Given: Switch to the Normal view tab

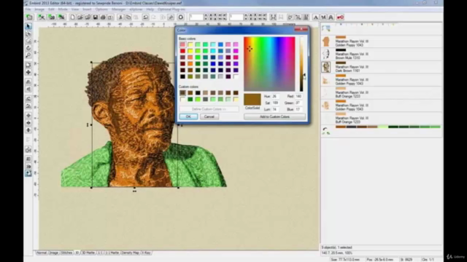Looking at the screenshot, I should click(x=42, y=253).
